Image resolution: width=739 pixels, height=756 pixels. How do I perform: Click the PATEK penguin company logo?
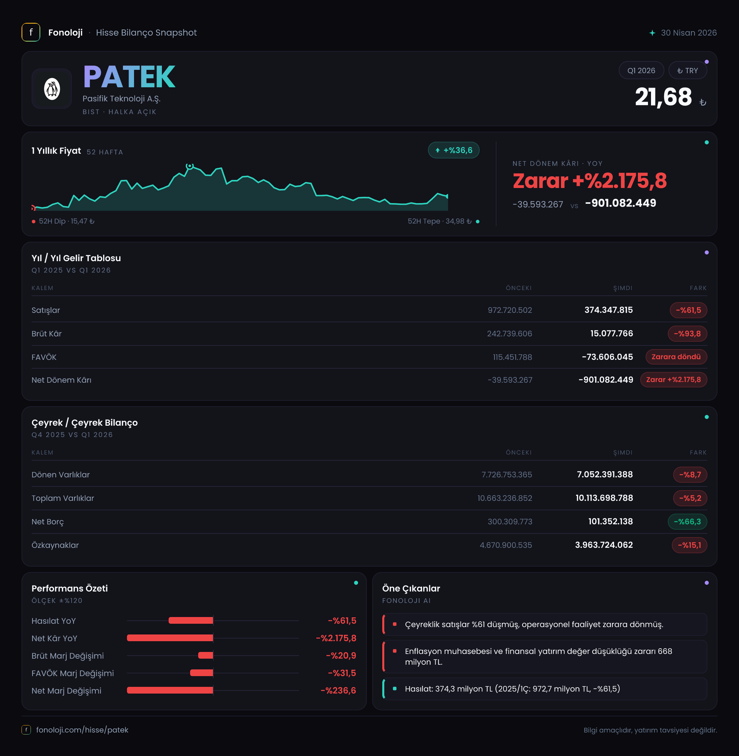coord(52,89)
